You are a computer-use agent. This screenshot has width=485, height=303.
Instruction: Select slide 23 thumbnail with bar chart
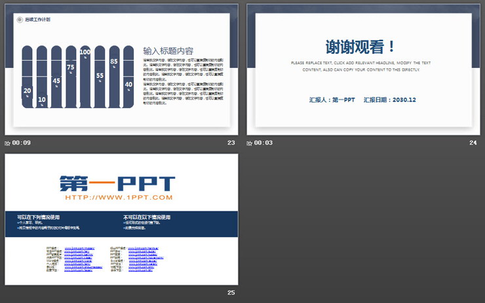pos(121,69)
